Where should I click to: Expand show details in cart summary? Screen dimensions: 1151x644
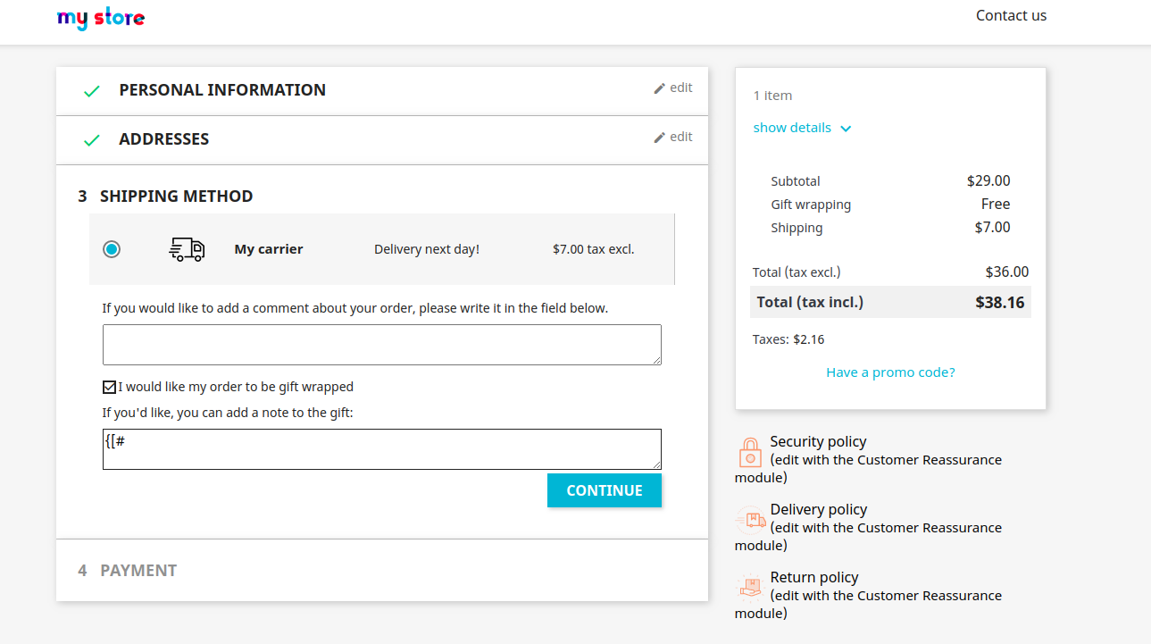click(802, 128)
